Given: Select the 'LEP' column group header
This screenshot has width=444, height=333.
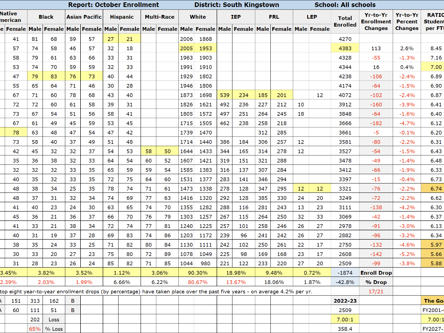Looking at the screenshot, I should click(x=312, y=17).
